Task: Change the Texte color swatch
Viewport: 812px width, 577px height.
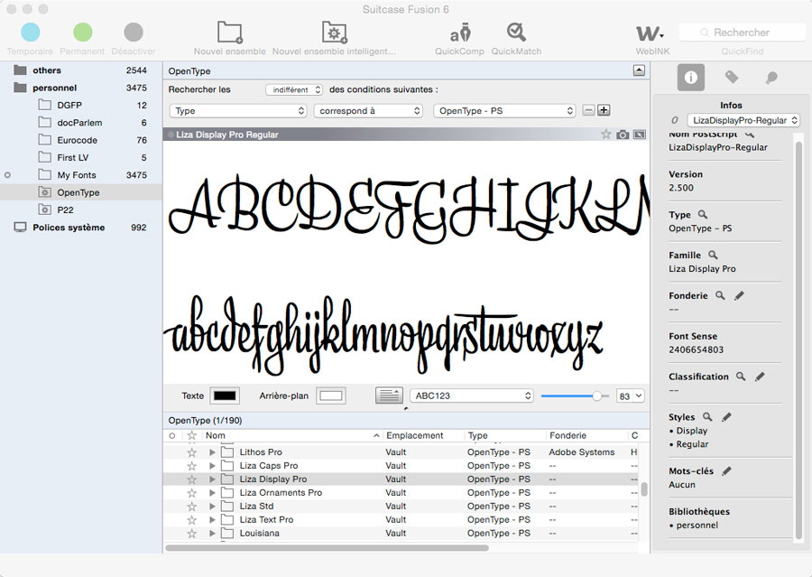Action: point(225,396)
